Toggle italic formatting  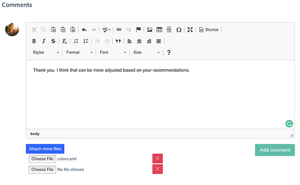(43, 41)
